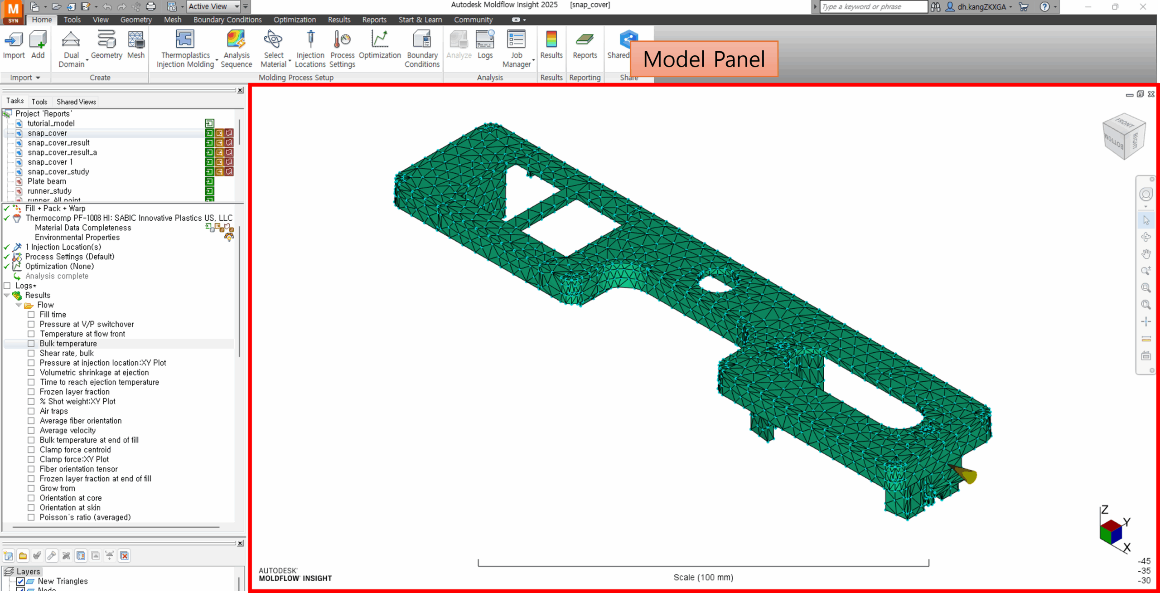Viewport: 1160px width, 593px height.
Task: Open the Select Material dropdown arrow
Action: pyautogui.click(x=290, y=60)
